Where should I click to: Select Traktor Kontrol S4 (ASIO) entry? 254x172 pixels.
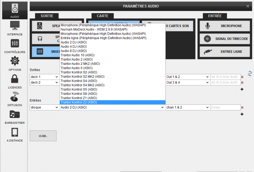click(x=113, y=81)
